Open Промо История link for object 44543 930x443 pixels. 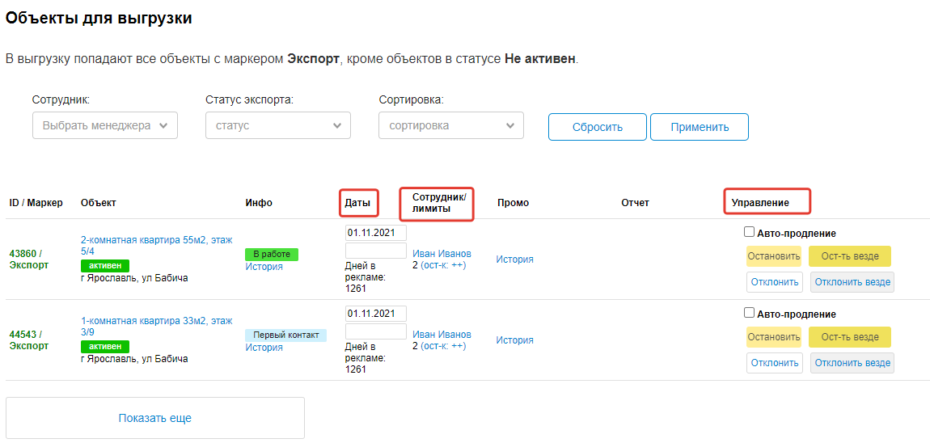pos(514,340)
